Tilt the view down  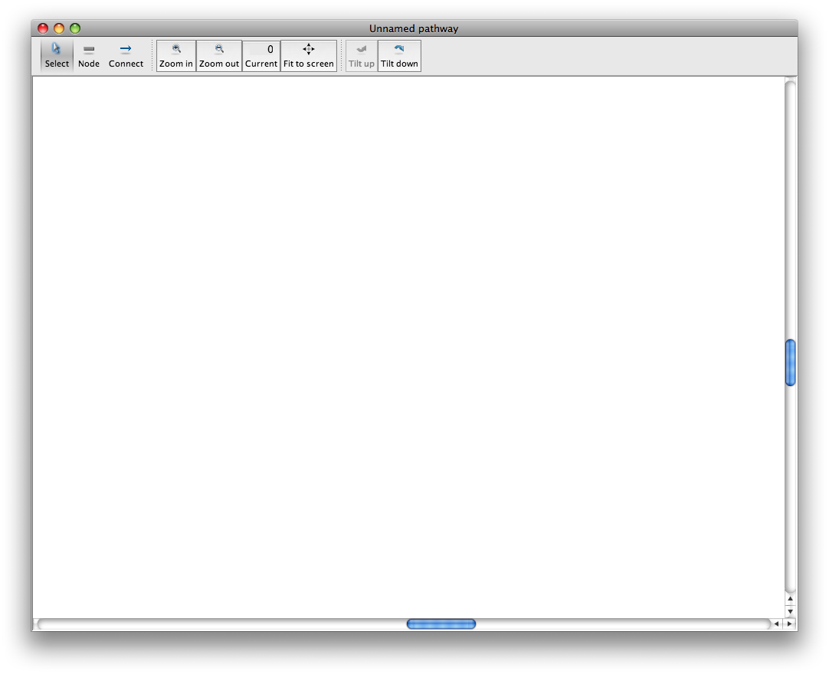[x=399, y=55]
